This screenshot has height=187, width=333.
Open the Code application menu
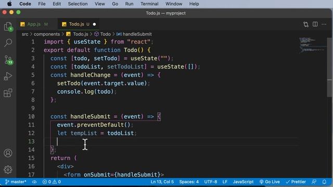coord(25,4)
